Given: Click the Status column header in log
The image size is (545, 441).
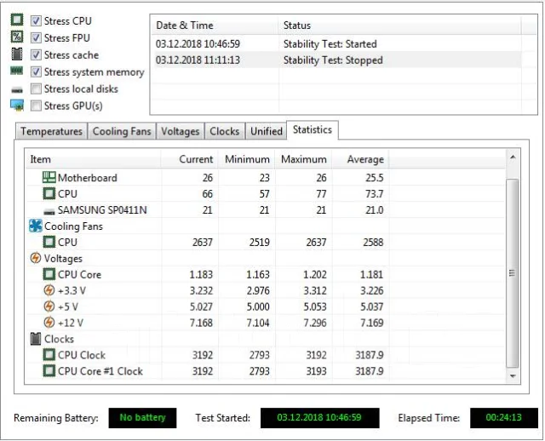Looking at the screenshot, I should click(x=399, y=26).
